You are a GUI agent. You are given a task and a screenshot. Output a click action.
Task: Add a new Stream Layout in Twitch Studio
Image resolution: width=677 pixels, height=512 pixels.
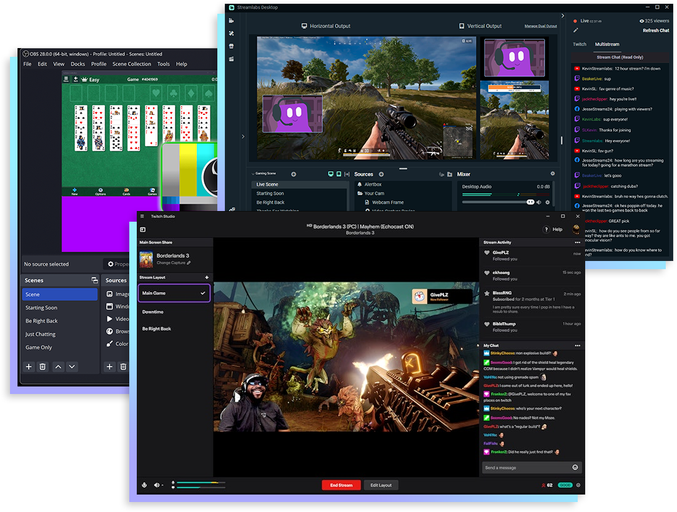[207, 278]
